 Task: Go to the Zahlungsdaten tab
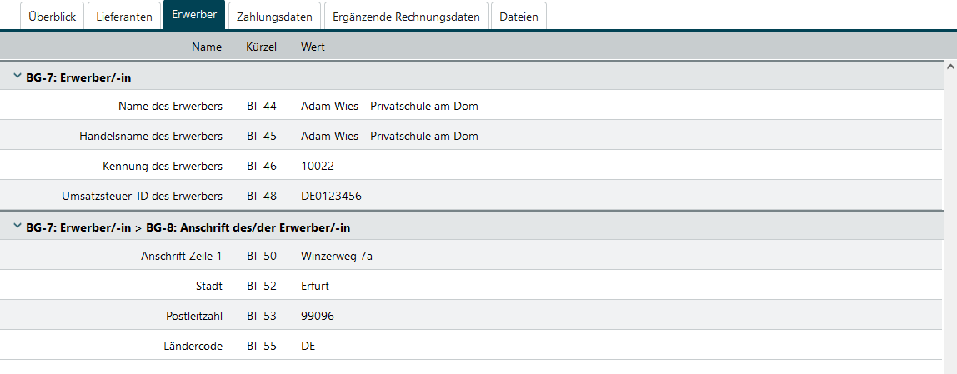[x=274, y=17]
